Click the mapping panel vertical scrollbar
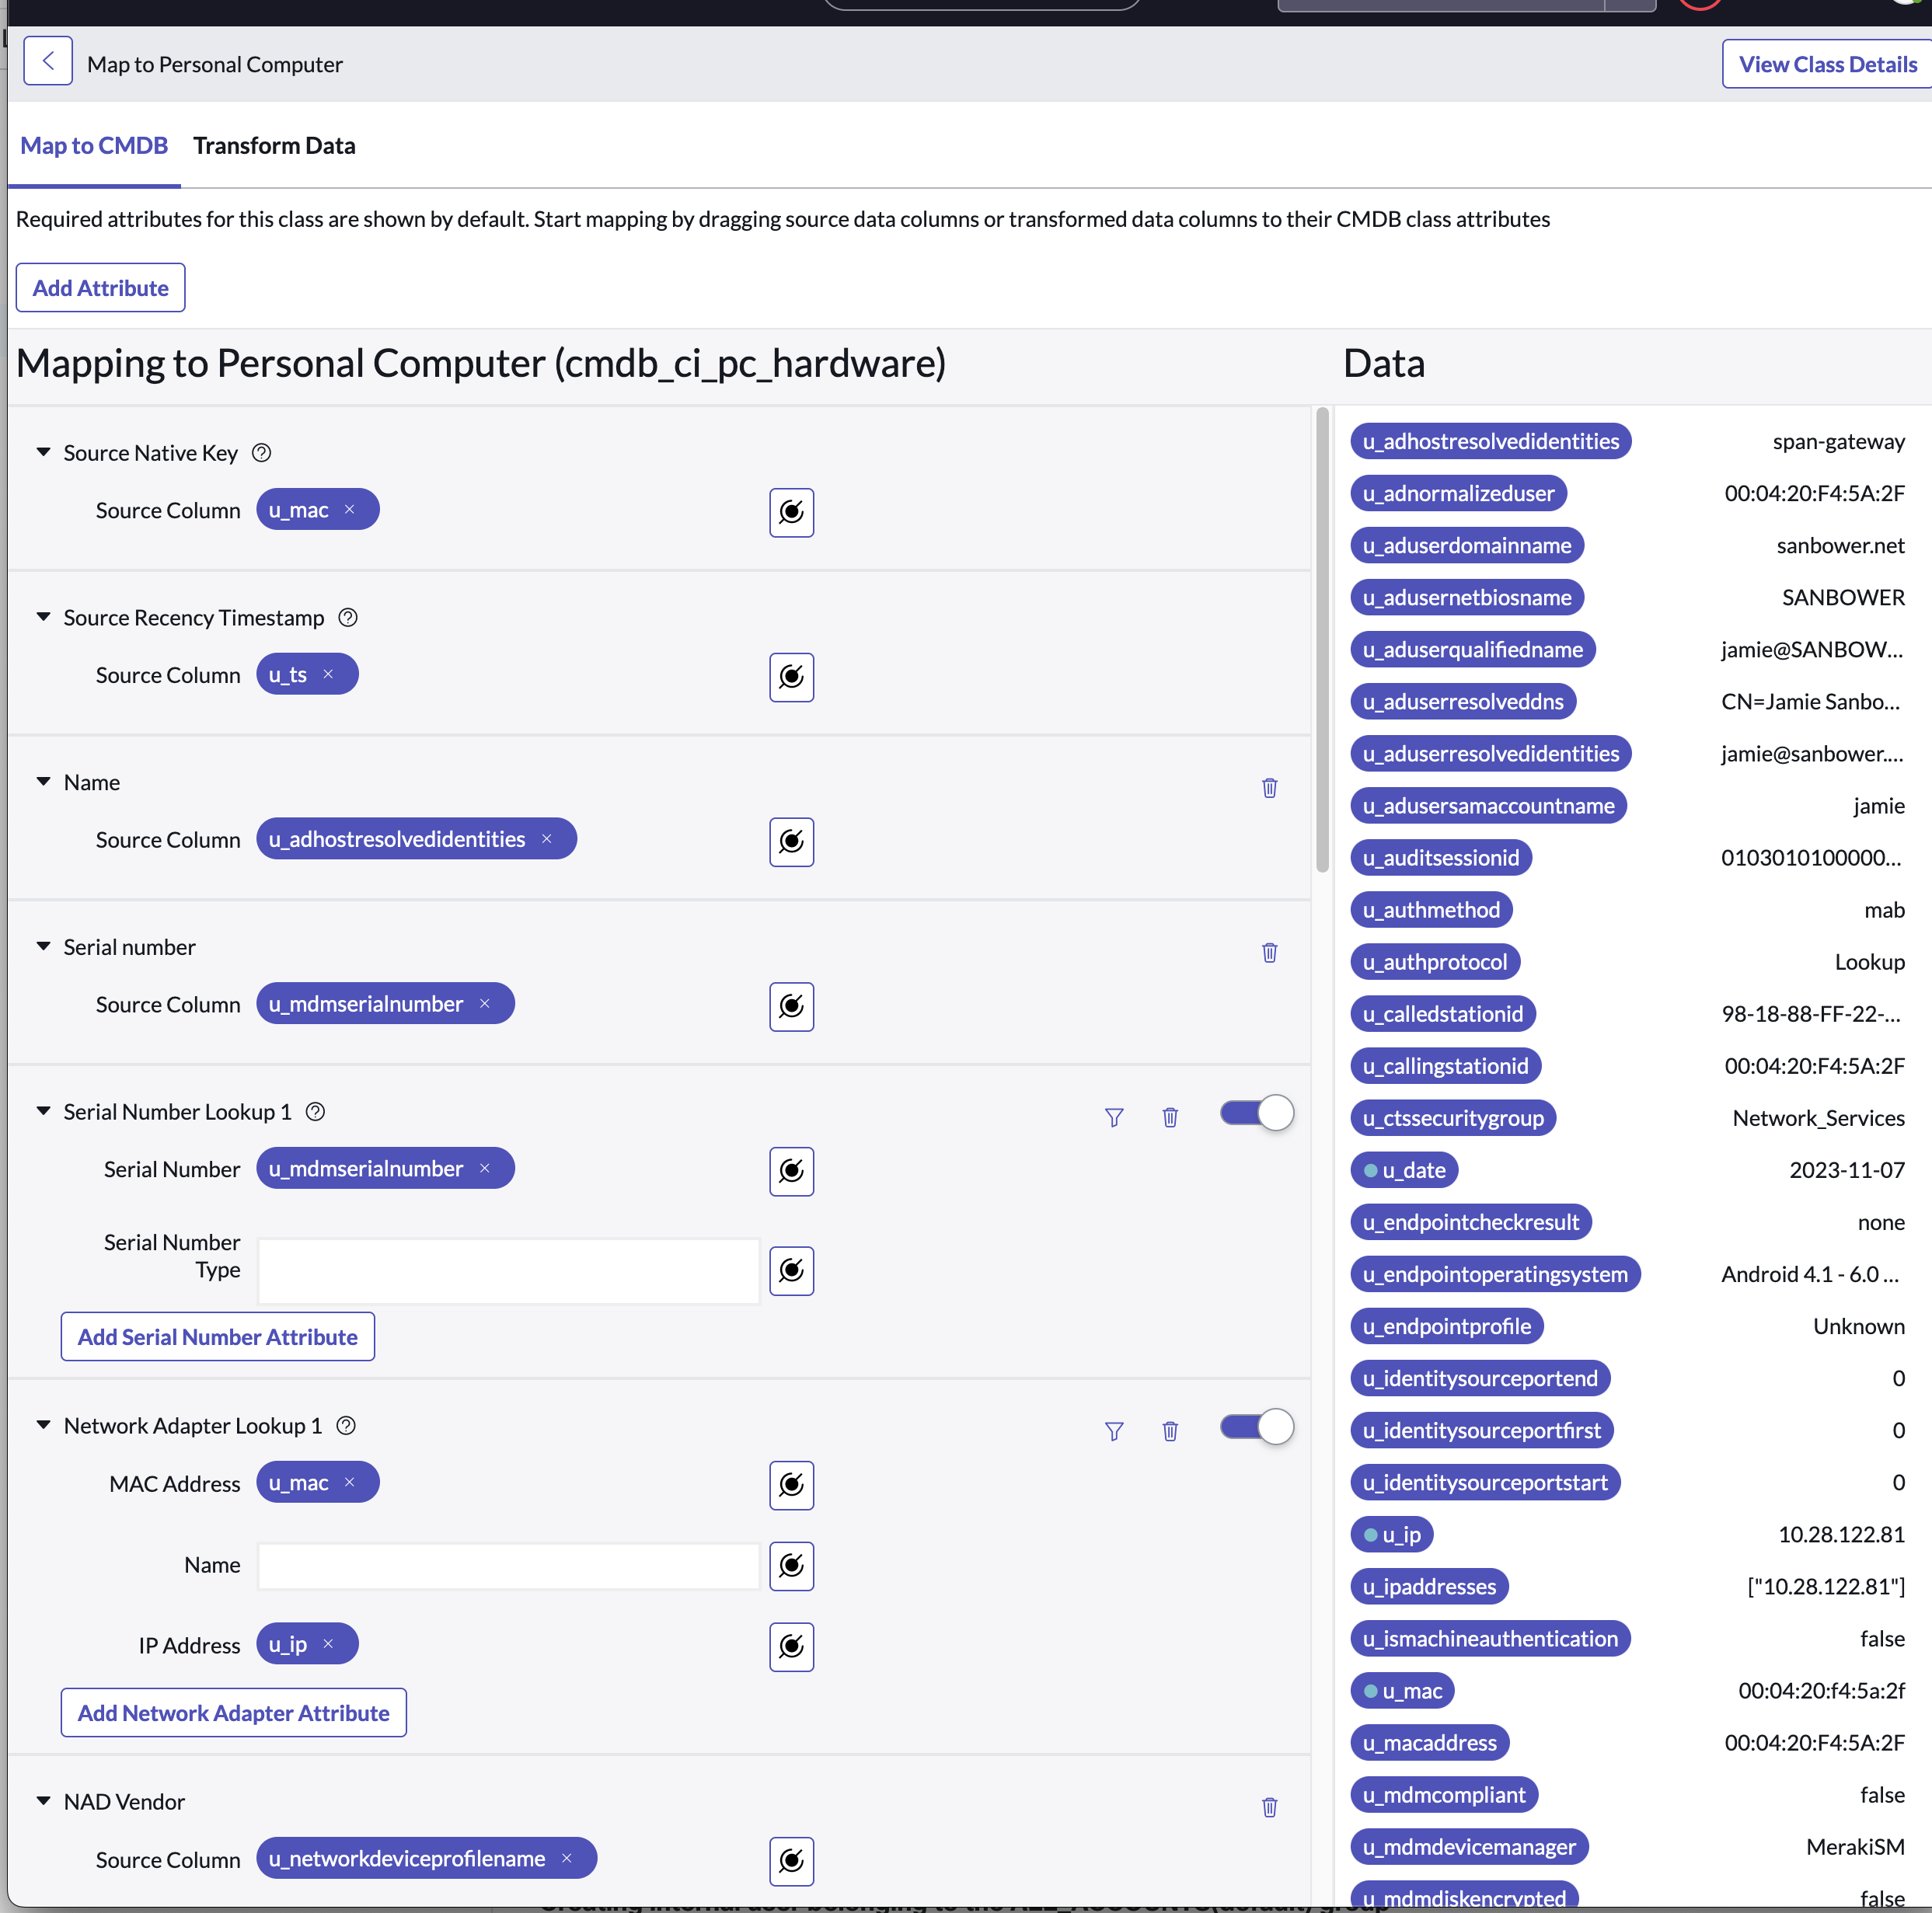Viewport: 1932px width, 1913px height. point(1322,640)
